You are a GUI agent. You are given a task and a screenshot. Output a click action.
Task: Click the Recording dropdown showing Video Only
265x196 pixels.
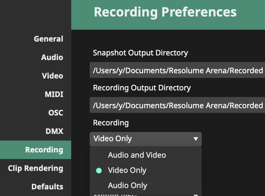coord(142,139)
